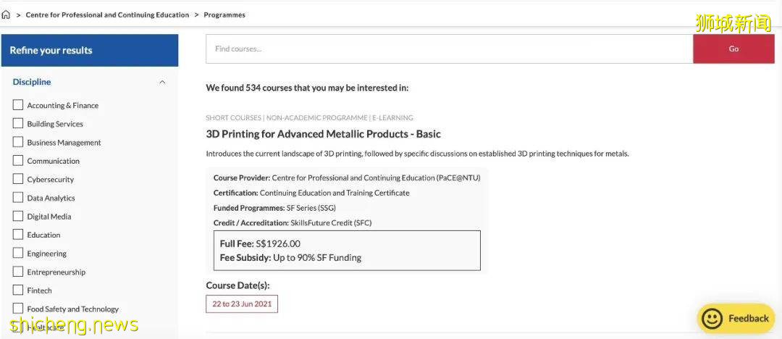
Task: Tick the Education discipline checkbox
Action: pyautogui.click(x=18, y=235)
